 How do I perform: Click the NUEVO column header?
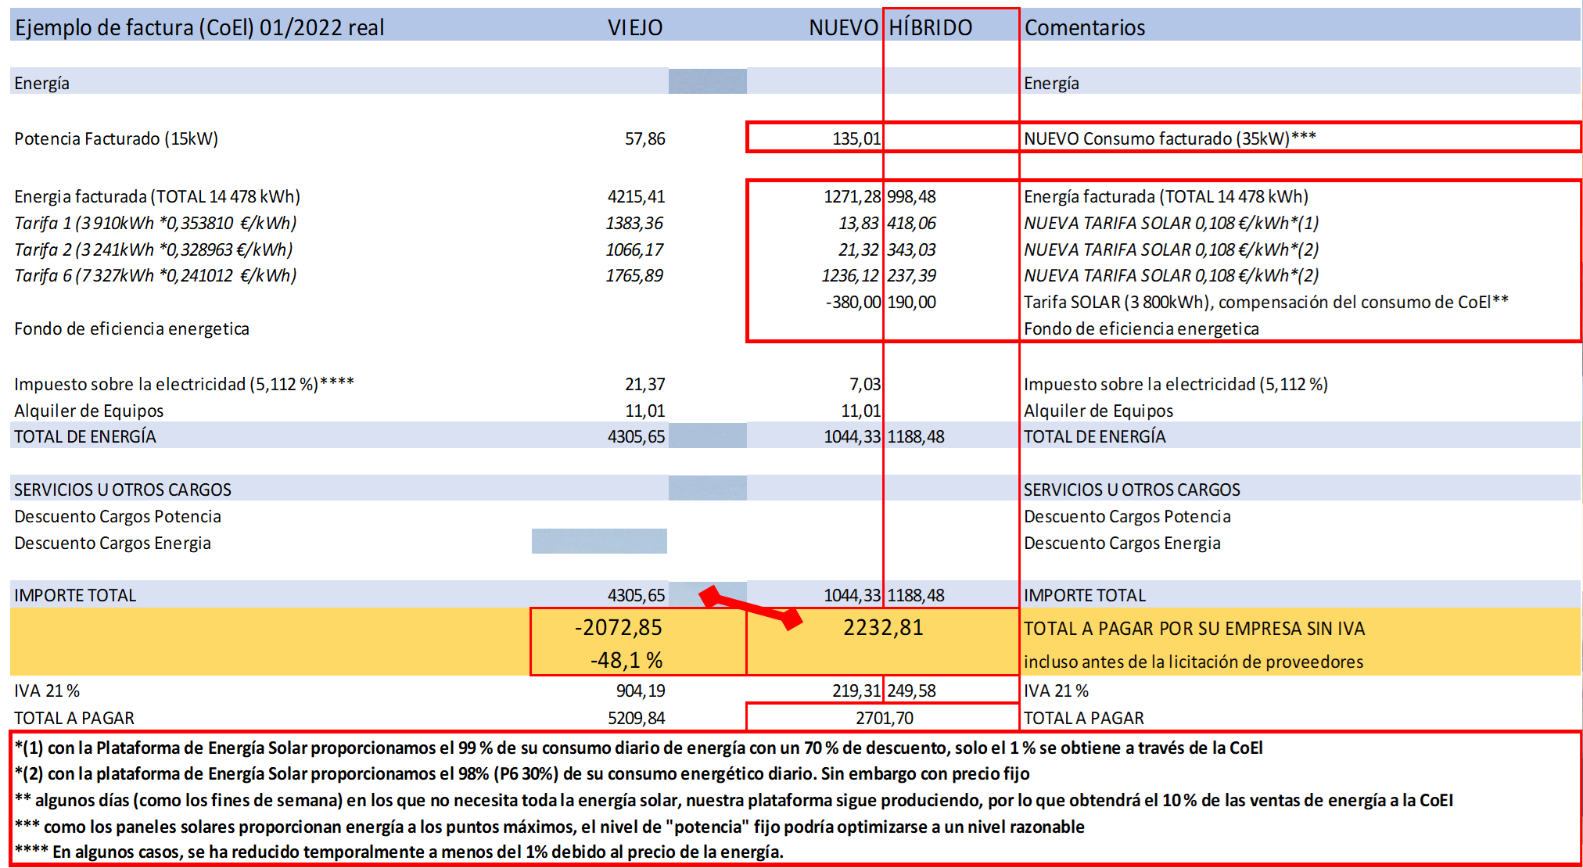842,28
